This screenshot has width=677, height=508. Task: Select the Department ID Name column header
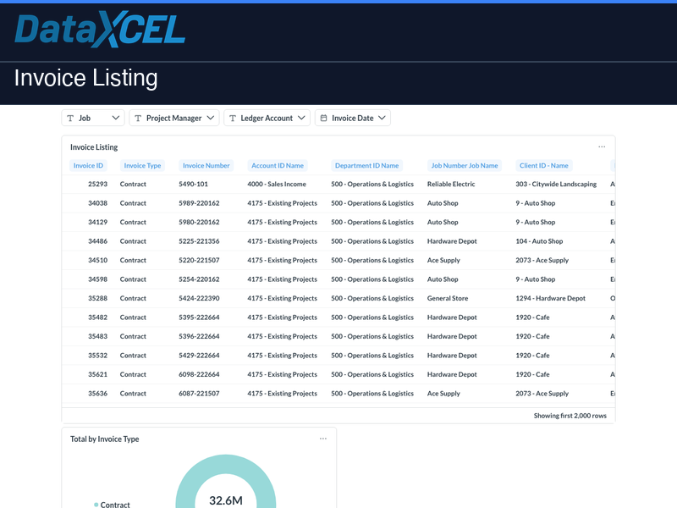click(x=367, y=165)
